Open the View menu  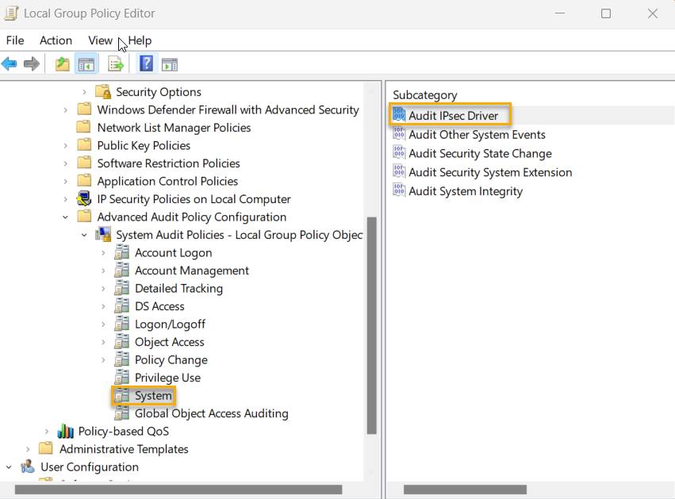(100, 40)
